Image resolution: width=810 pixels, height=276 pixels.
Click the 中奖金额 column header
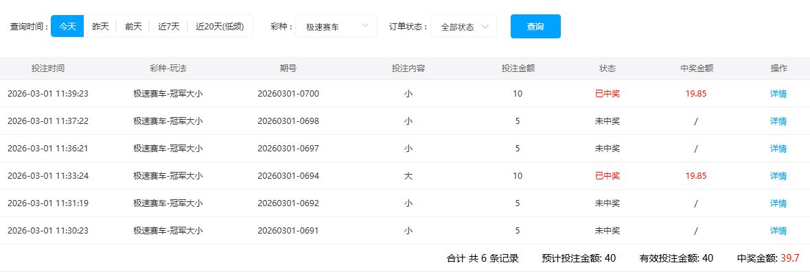click(x=696, y=68)
